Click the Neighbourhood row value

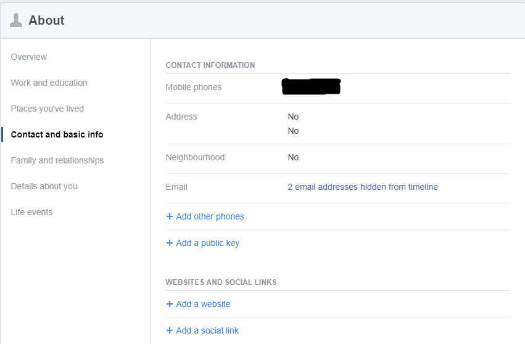click(293, 157)
